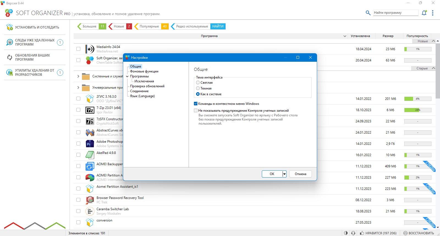
Task: Click the Отмена button
Action: click(x=300, y=174)
